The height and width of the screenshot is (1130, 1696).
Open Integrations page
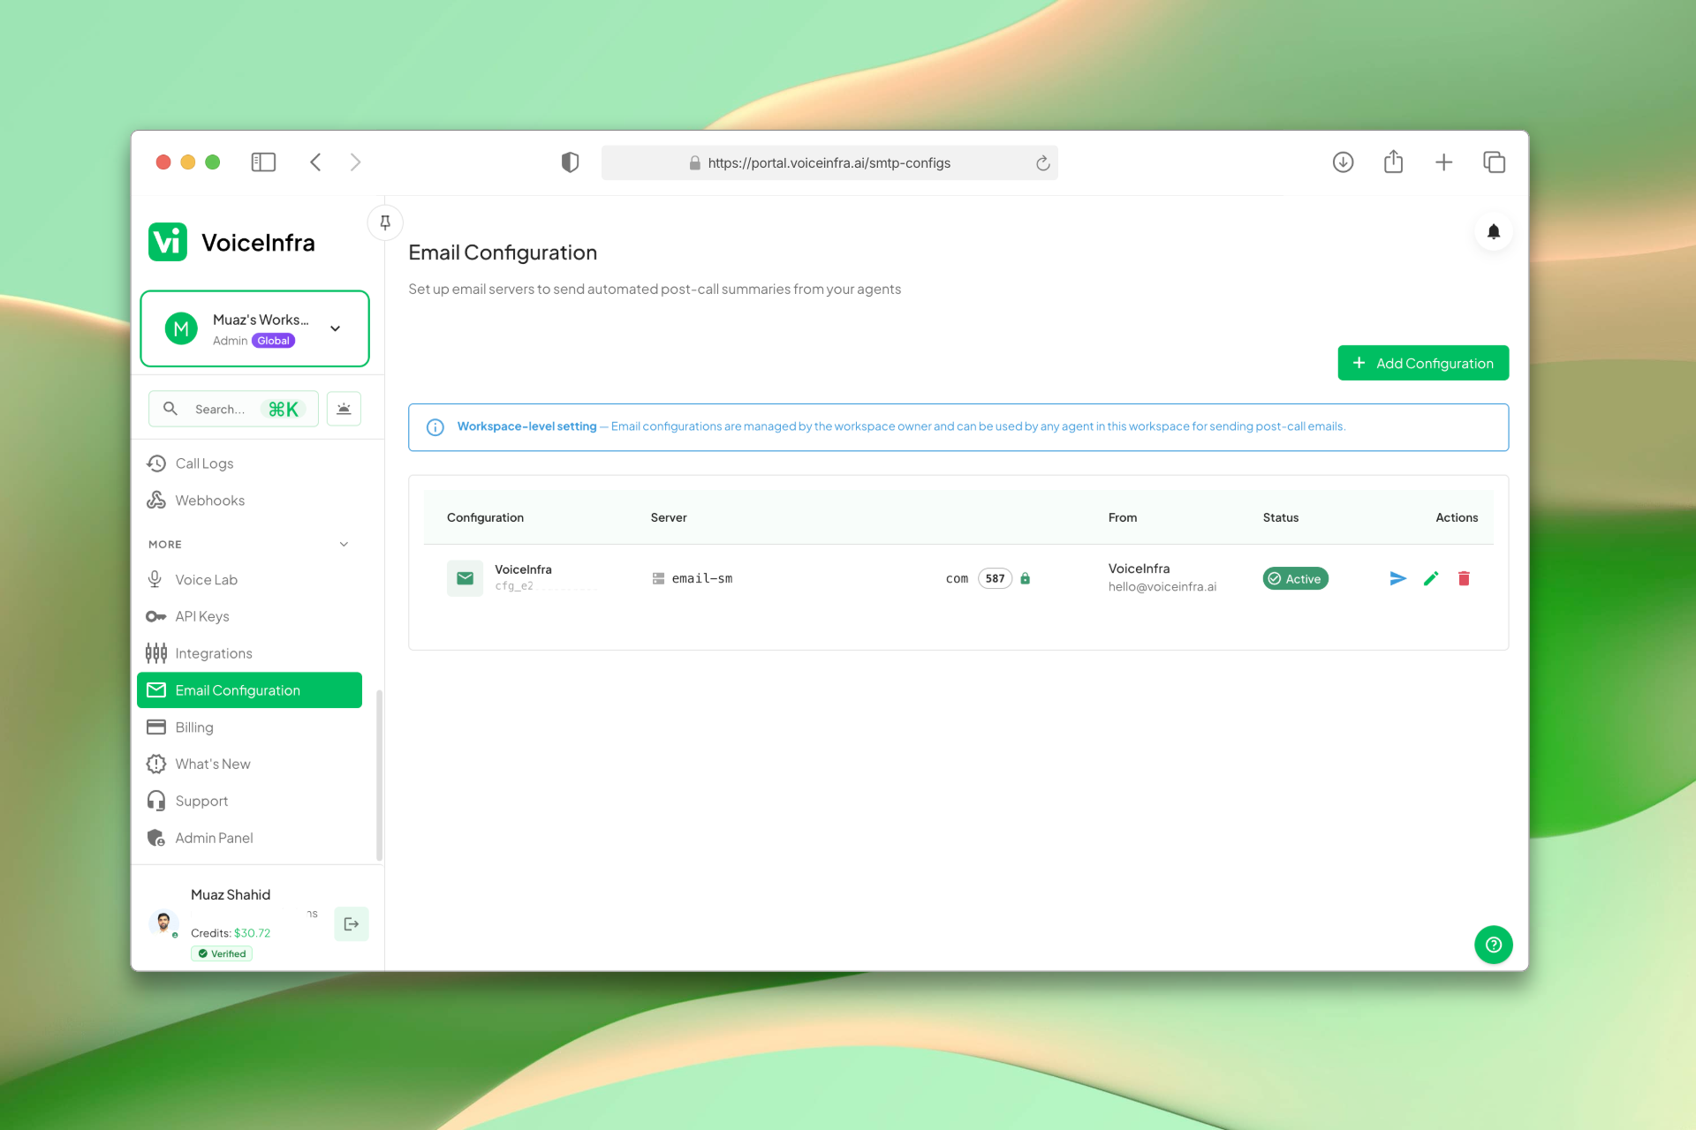coord(249,653)
